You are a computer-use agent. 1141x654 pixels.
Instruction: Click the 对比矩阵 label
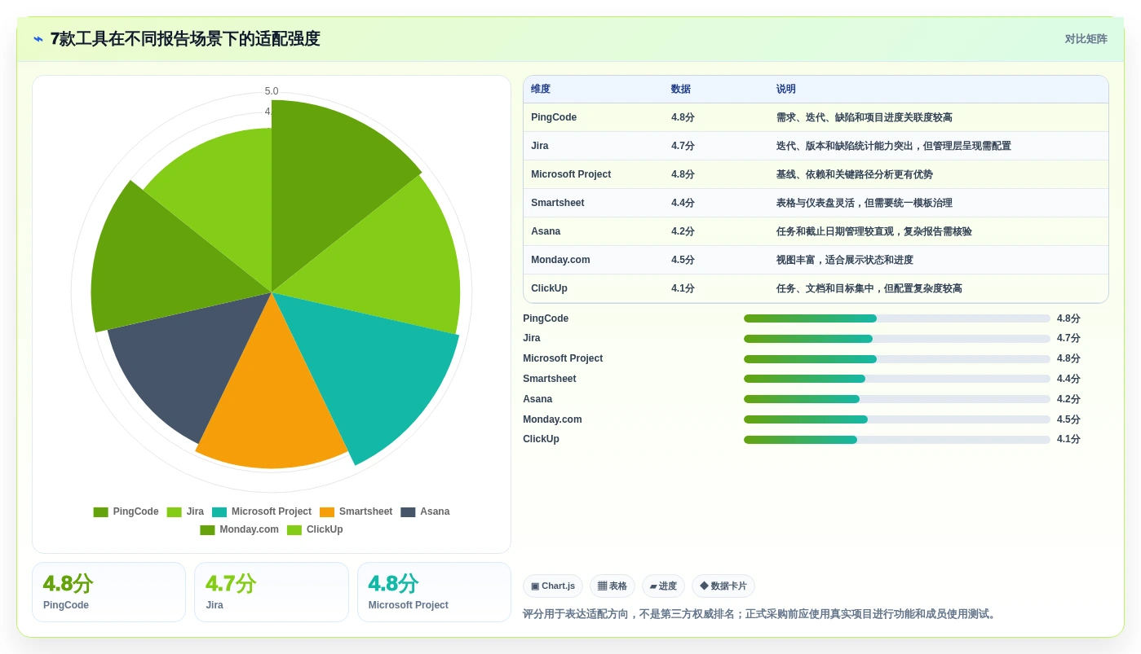[x=1086, y=39]
